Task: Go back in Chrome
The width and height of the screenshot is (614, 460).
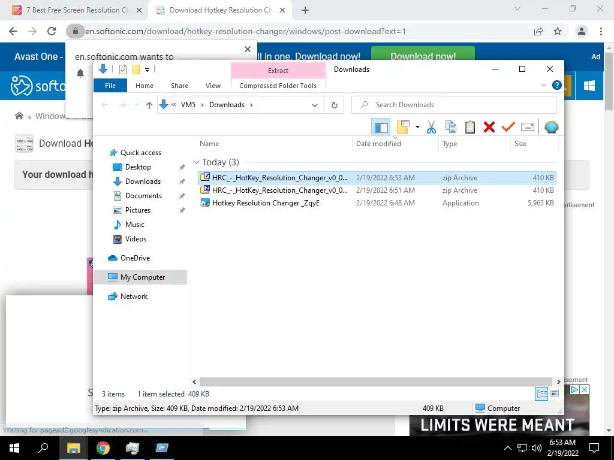Action: coord(13,31)
